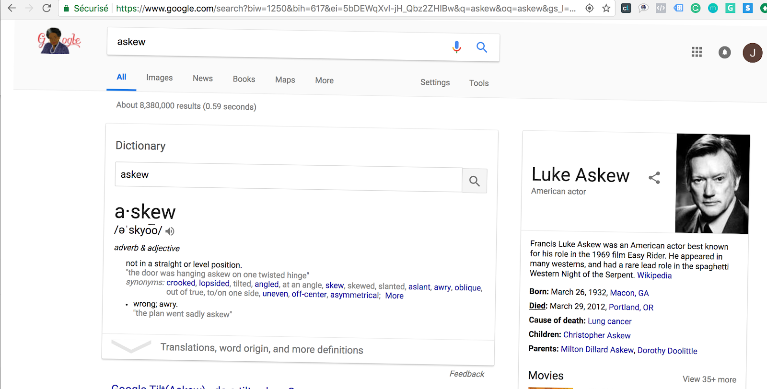
Task: Follow the 'lopsided' synonym link
Action: tap(214, 284)
